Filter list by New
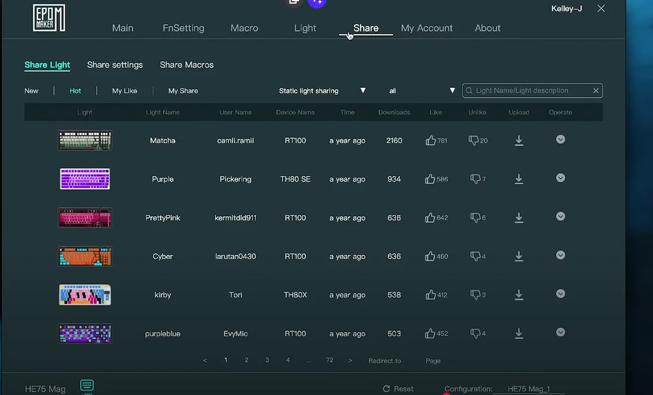This screenshot has width=653, height=395. pyautogui.click(x=31, y=91)
